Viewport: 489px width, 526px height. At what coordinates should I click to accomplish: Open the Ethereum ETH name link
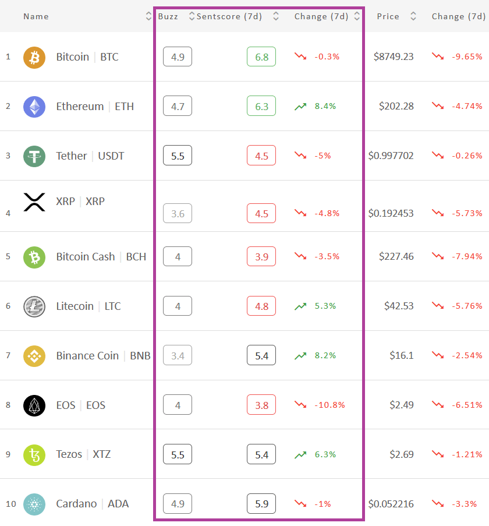coord(95,107)
